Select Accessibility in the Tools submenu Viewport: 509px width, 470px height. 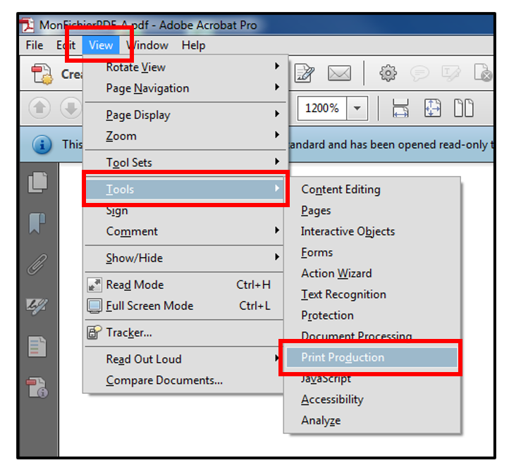pos(332,400)
